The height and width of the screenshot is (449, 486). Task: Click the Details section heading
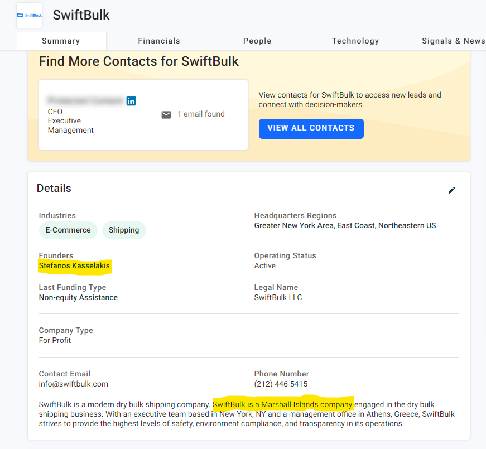click(x=54, y=188)
